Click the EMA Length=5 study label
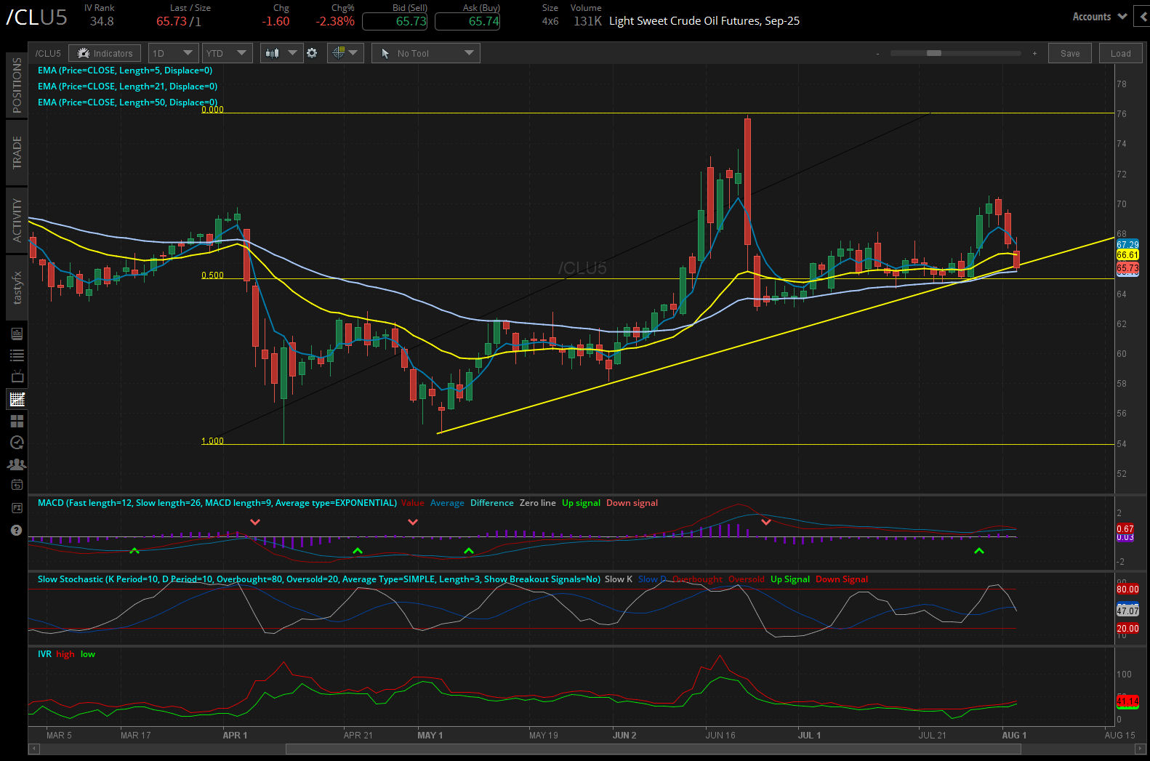The width and height of the screenshot is (1150, 761). tap(125, 71)
